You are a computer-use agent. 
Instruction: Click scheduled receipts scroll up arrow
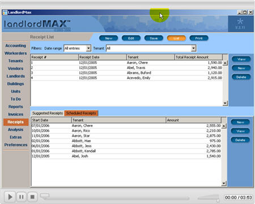pos(224,126)
